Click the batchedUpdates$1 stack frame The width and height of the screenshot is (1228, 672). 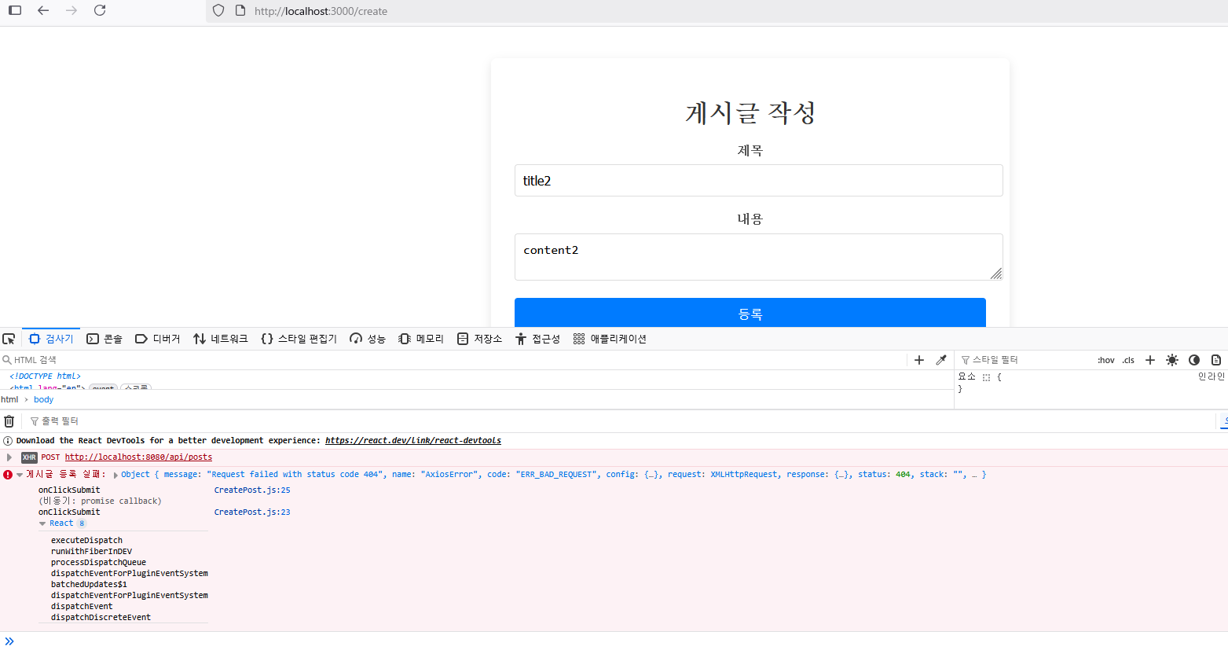pyautogui.click(x=89, y=584)
